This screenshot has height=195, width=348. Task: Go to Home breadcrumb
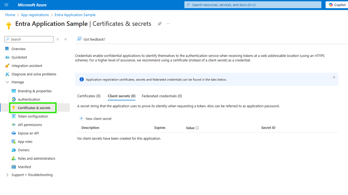10,15
